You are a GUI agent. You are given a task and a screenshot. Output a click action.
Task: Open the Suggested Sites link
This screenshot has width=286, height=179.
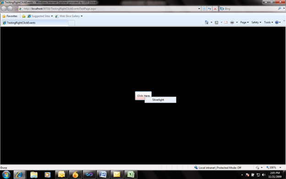click(40, 16)
